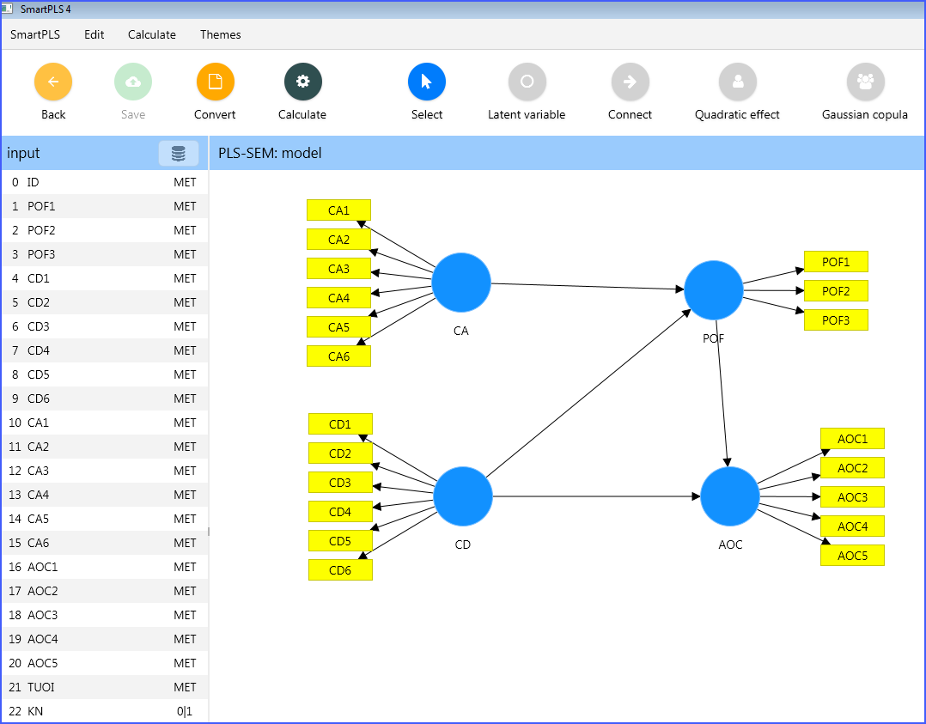Open the Themes menu
This screenshot has height=724, width=926.
click(x=221, y=35)
